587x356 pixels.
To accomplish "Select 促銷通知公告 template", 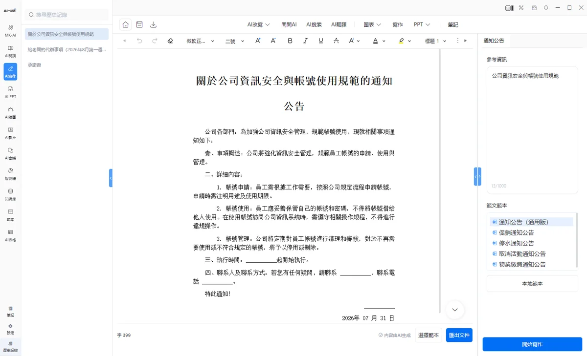I will (x=516, y=232).
